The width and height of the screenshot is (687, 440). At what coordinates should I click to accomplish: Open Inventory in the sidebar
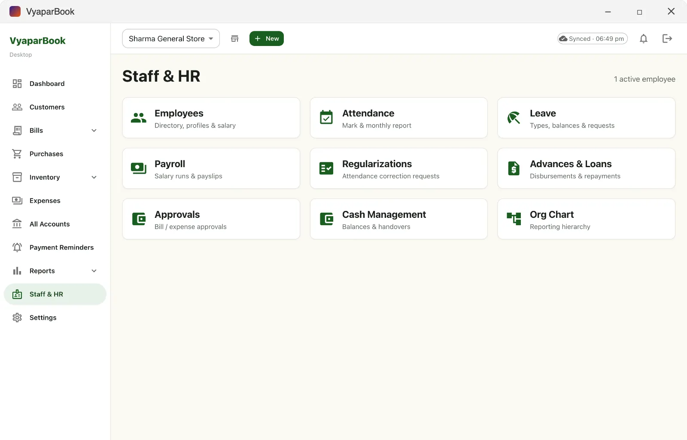point(55,177)
